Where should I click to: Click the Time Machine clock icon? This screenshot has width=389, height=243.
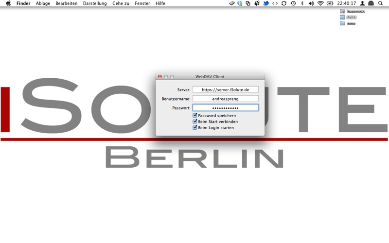click(x=293, y=3)
